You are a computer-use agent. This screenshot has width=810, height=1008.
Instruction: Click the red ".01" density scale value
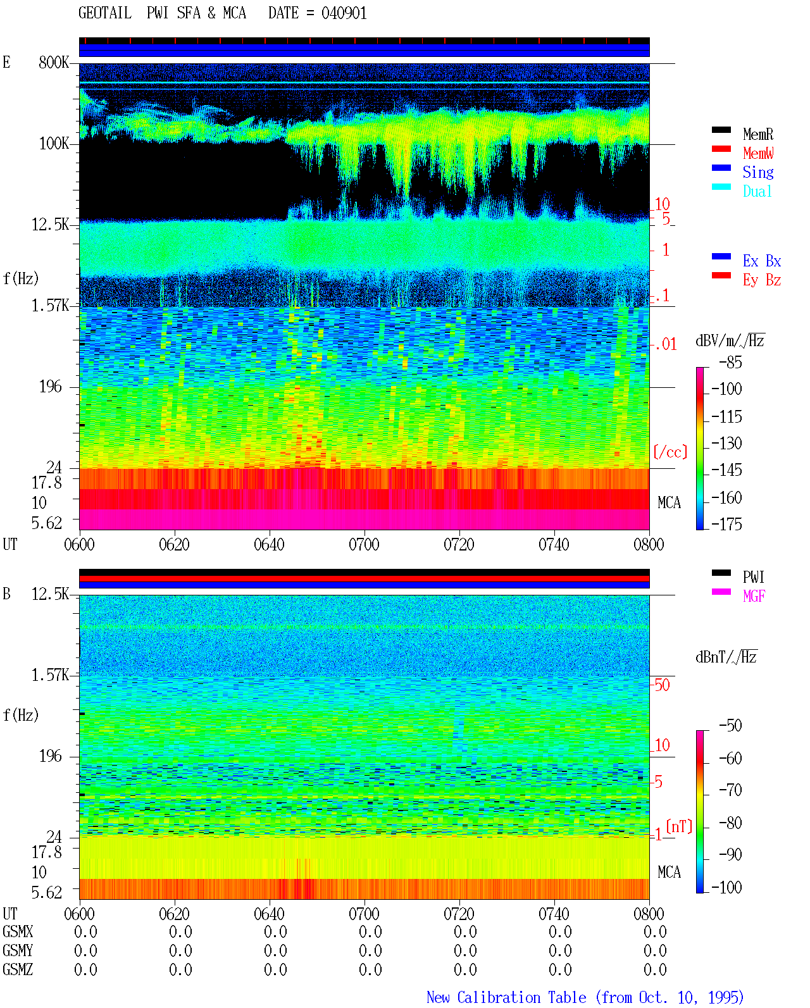(666, 344)
